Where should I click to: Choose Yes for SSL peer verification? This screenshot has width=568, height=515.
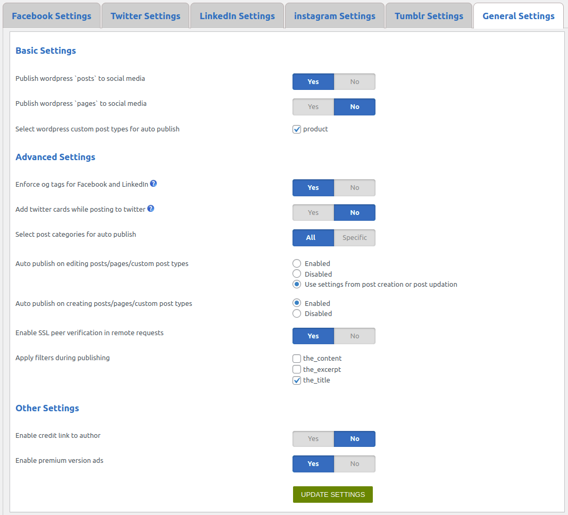point(313,336)
